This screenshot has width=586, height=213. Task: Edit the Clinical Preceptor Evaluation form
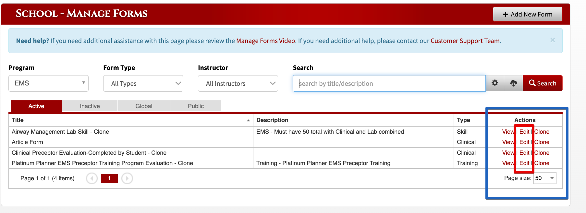[524, 153]
